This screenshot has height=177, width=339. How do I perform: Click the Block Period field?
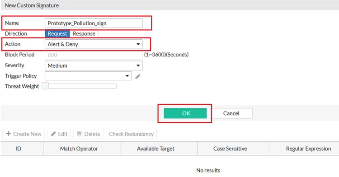pyautogui.click(x=94, y=55)
